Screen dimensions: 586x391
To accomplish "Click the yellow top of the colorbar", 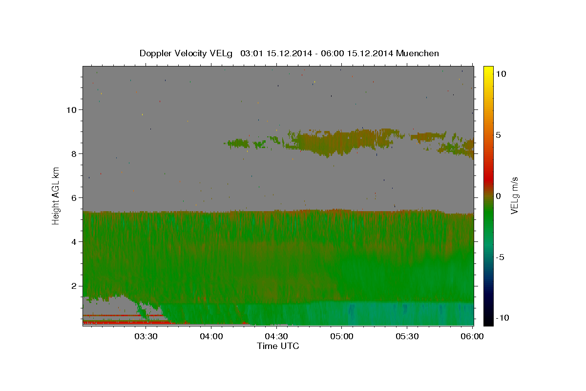I will pos(488,71).
